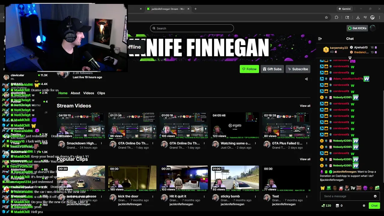Select the yellow W quick emote
The height and width of the screenshot is (216, 384).
click(x=322, y=188)
